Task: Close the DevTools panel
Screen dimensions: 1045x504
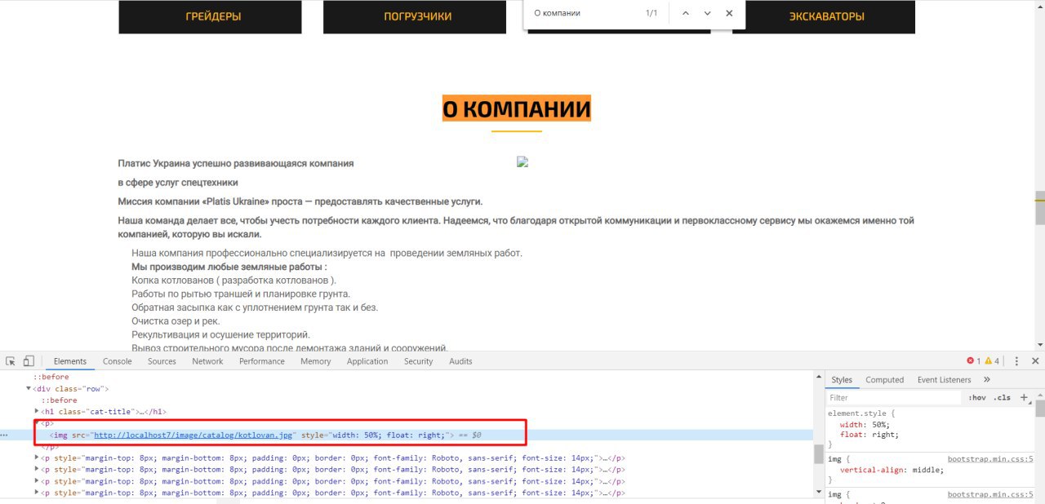Action: point(1035,361)
